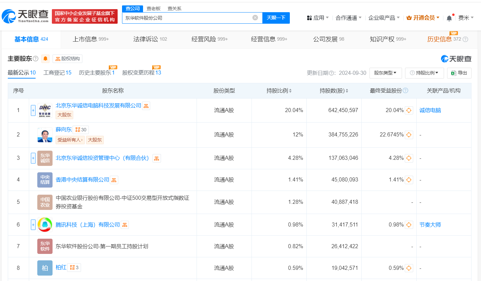Select the 工商登记 sub-tab
This screenshot has width=481, height=281.
(x=57, y=72)
